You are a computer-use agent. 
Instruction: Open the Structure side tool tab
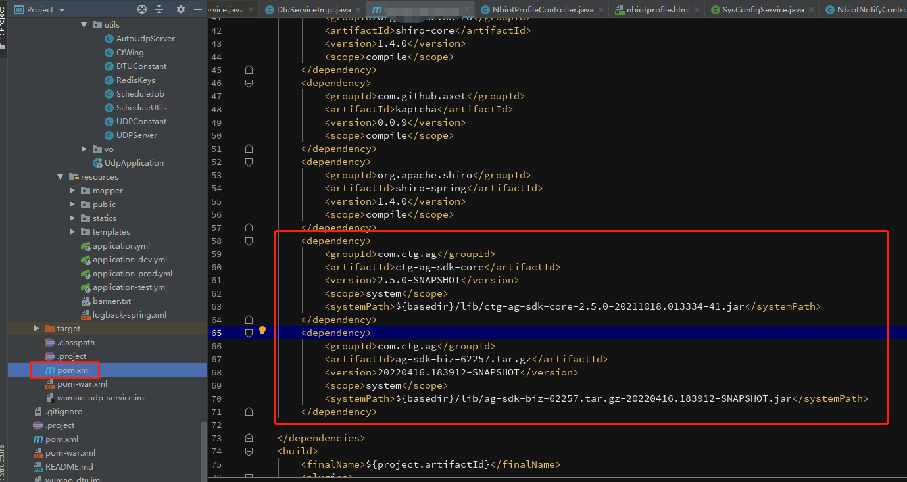3,460
